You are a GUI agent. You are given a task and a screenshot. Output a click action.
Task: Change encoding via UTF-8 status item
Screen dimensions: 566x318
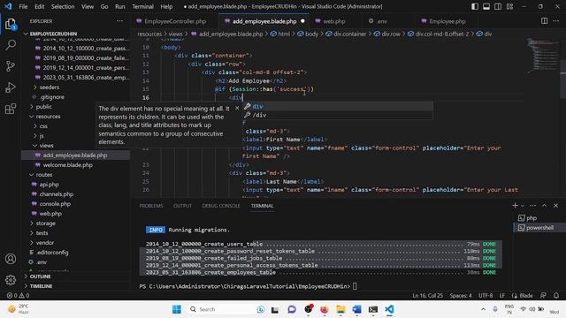click(486, 295)
